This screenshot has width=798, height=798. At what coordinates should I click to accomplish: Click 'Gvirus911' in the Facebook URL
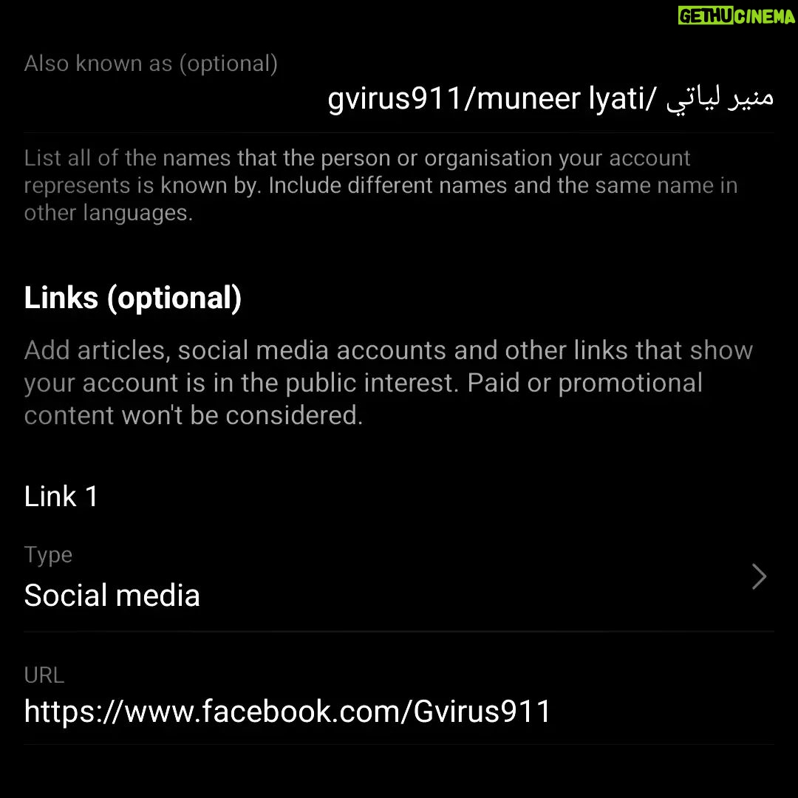click(x=482, y=711)
